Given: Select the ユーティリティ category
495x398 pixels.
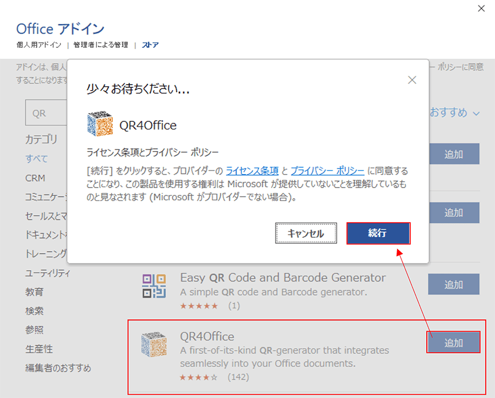Looking at the screenshot, I should 48,273.
